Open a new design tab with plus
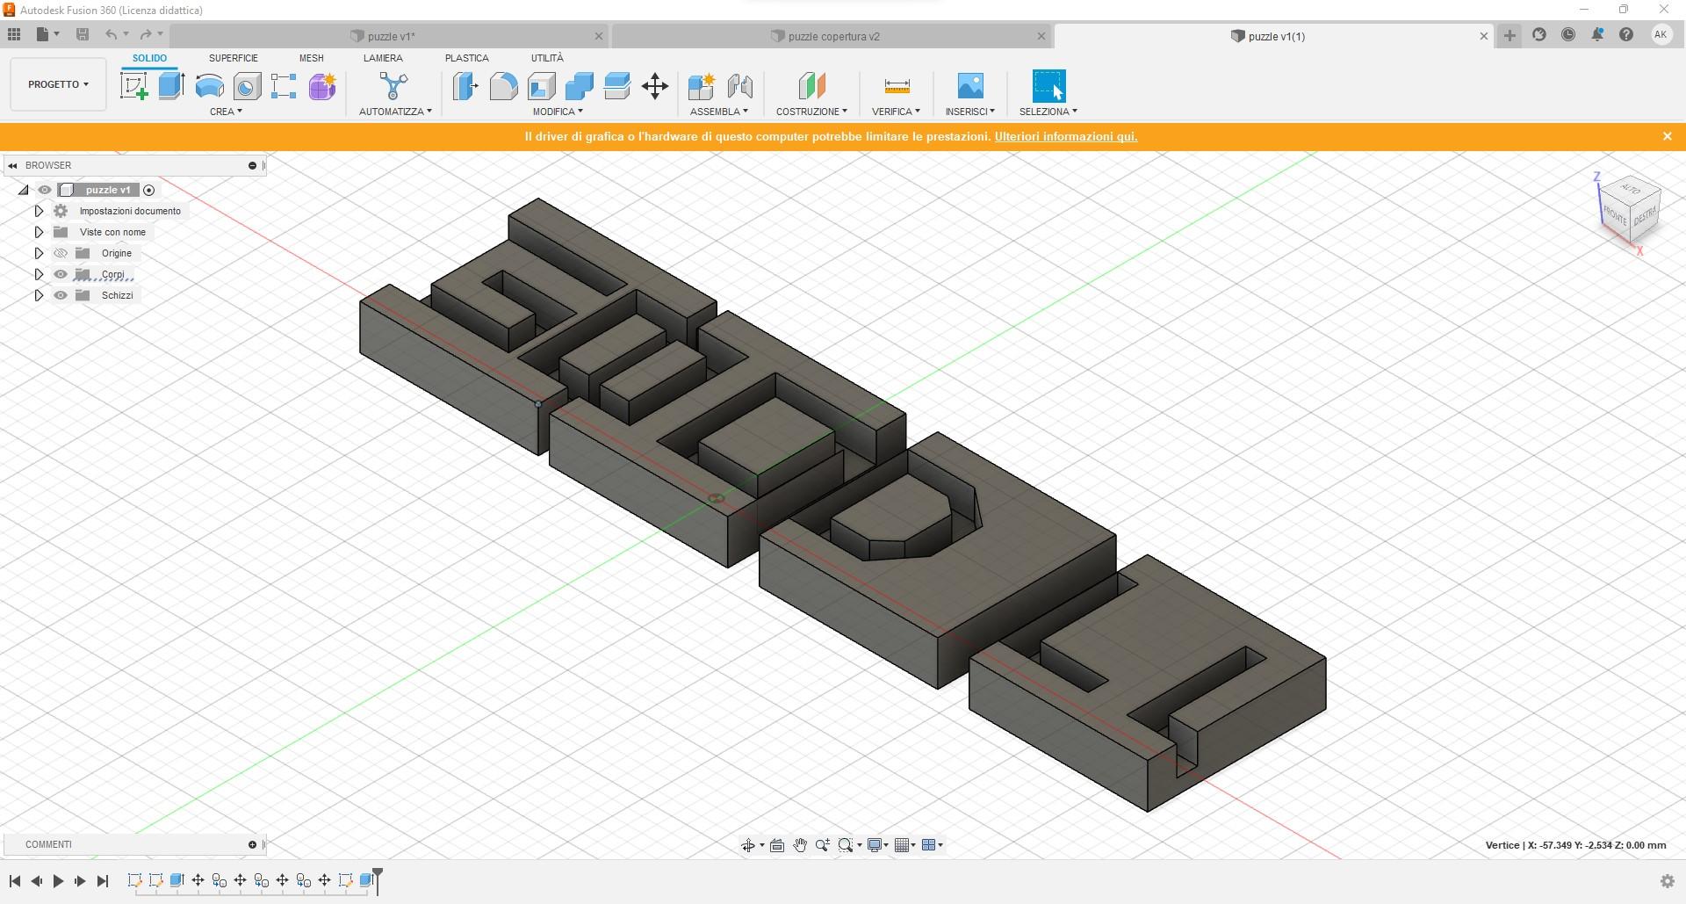Screen dimensions: 1686x904 point(1509,35)
